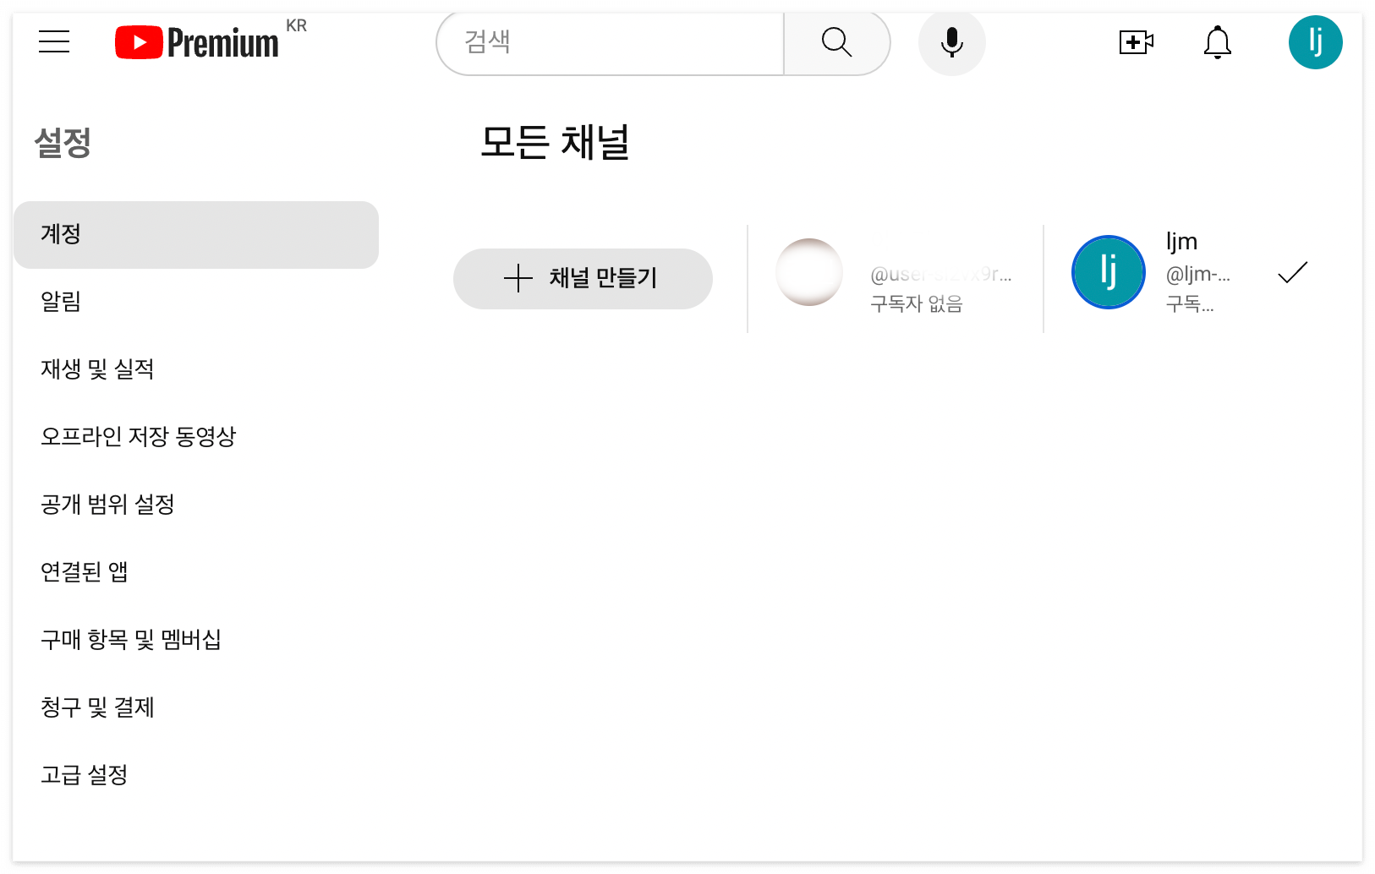
Task: Open the hamburger navigation menu
Action: pyautogui.click(x=53, y=42)
